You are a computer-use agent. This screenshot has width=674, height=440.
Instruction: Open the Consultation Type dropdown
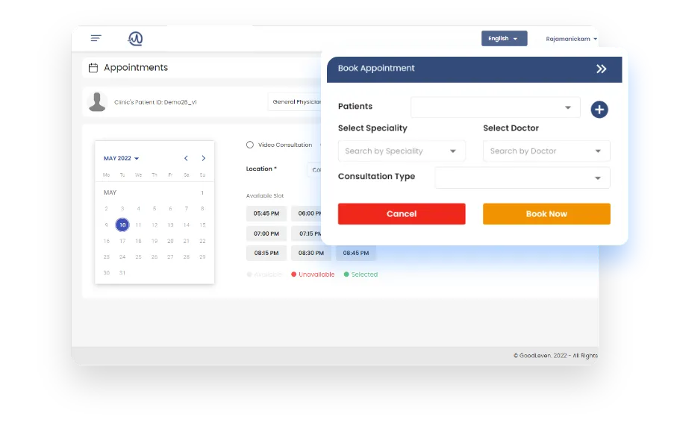click(522, 177)
